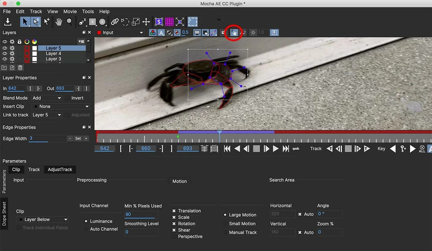
Task: Select the Pick arrow tool
Action: (25, 22)
